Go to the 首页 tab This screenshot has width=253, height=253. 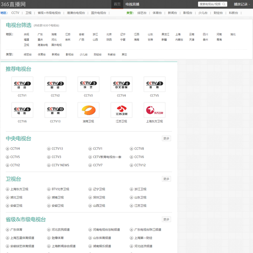[x=117, y=4]
